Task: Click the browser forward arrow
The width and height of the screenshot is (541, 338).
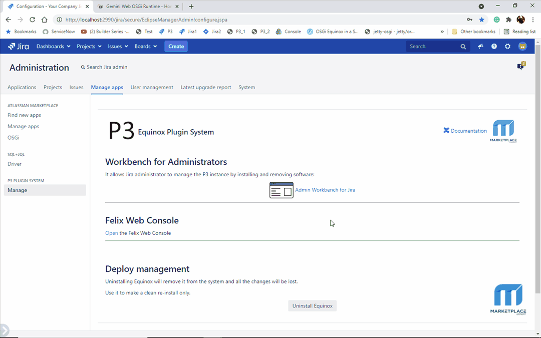Action: [20, 20]
